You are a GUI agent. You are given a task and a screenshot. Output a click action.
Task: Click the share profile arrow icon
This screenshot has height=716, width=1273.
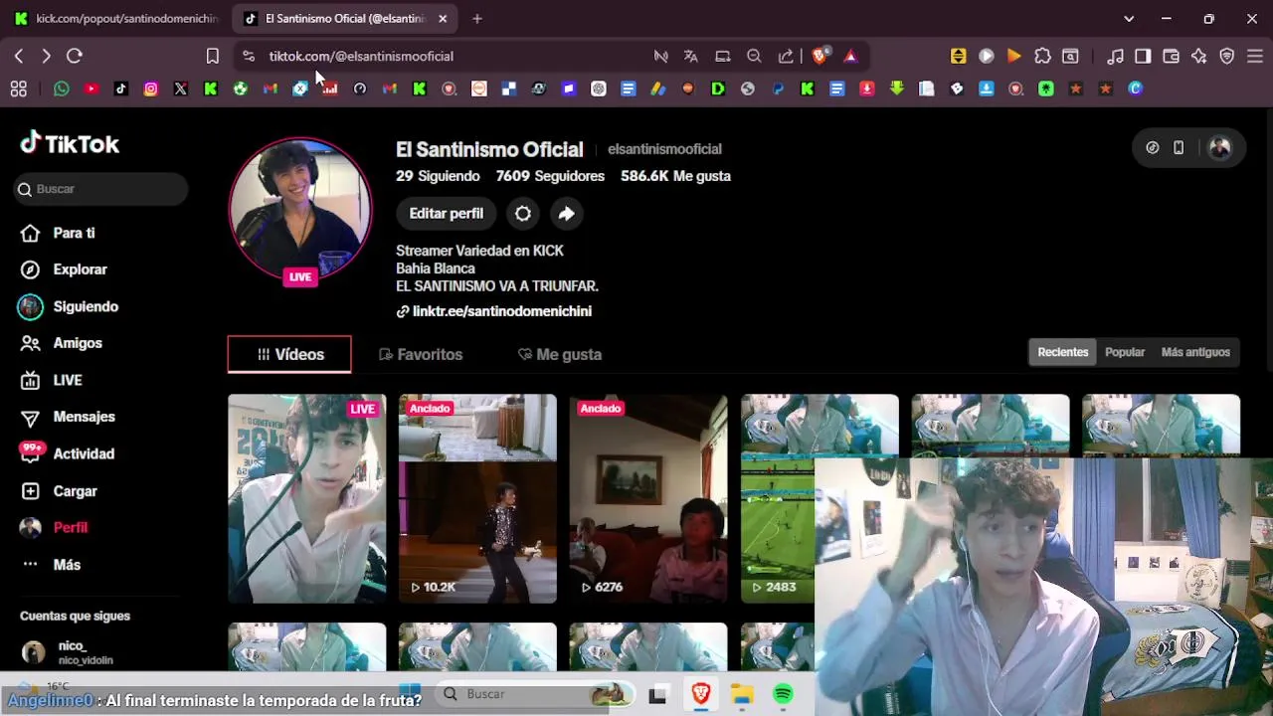[566, 213]
